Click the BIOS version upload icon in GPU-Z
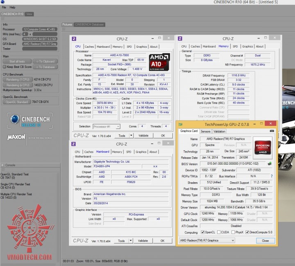 click(x=270, y=163)
